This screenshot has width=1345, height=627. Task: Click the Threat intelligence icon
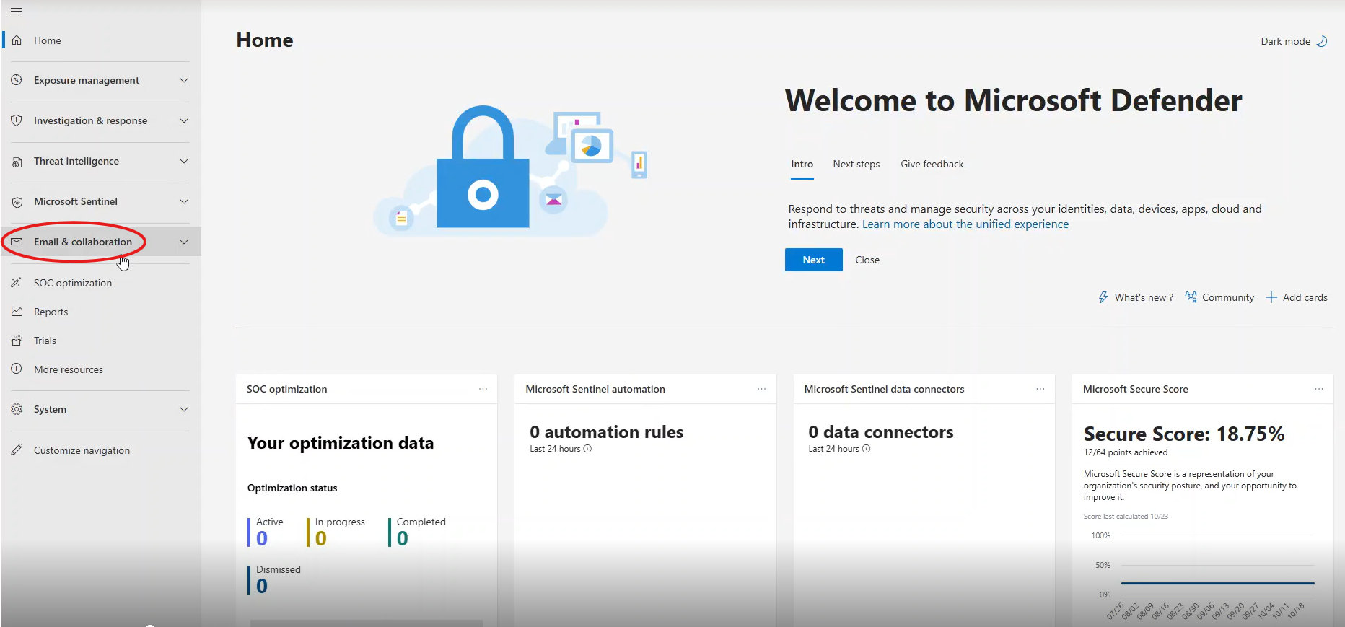[17, 162]
